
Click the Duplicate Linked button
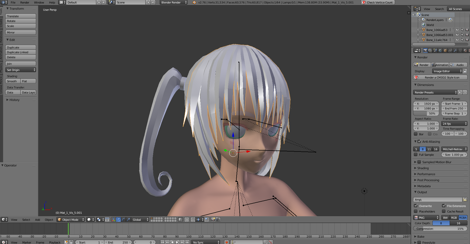point(21,52)
